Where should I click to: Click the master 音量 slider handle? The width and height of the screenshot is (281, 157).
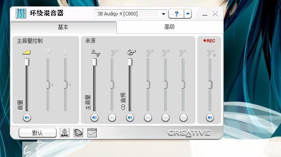27,62
